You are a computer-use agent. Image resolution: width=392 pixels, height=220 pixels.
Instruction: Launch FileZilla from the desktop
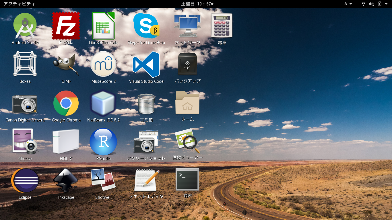66,26
